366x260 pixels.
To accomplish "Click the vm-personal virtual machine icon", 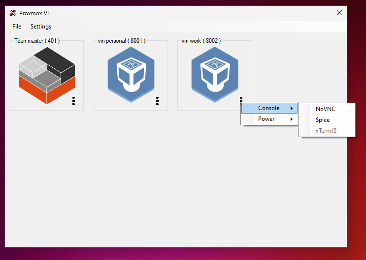I will (x=131, y=75).
